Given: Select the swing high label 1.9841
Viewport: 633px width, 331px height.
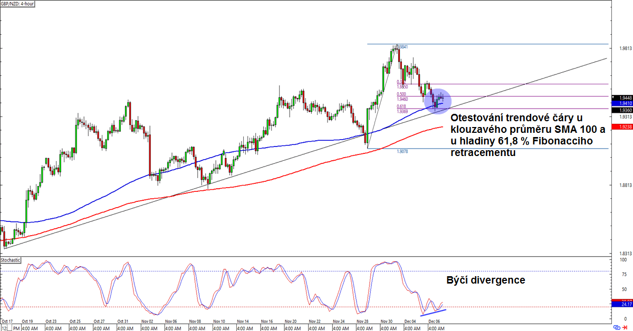Looking at the screenshot, I should point(401,47).
